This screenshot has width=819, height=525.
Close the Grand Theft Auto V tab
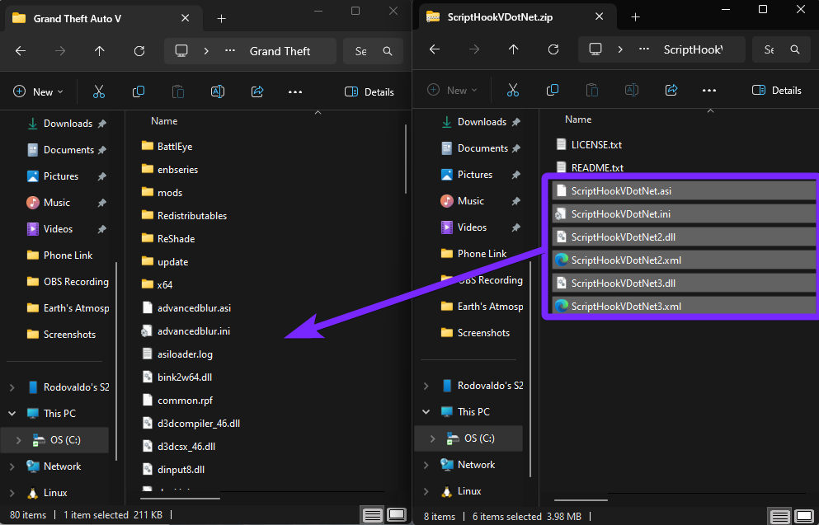(x=186, y=18)
